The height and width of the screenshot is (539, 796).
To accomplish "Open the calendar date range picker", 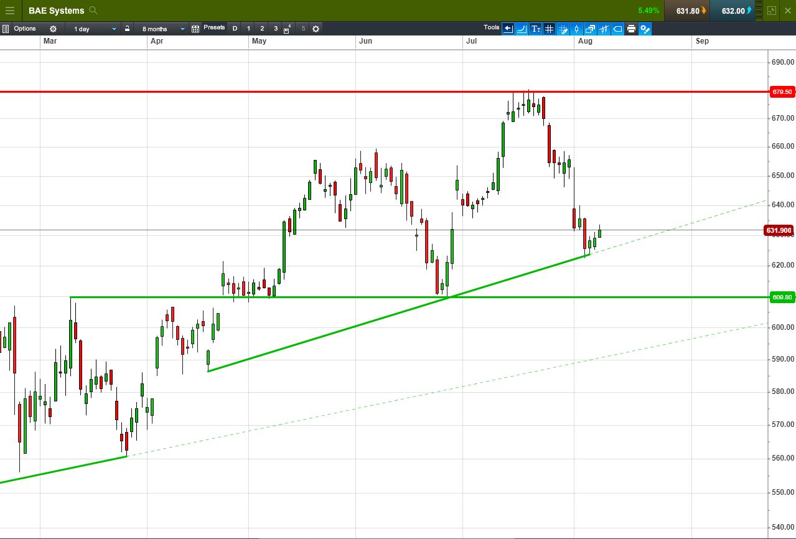I will pos(195,29).
